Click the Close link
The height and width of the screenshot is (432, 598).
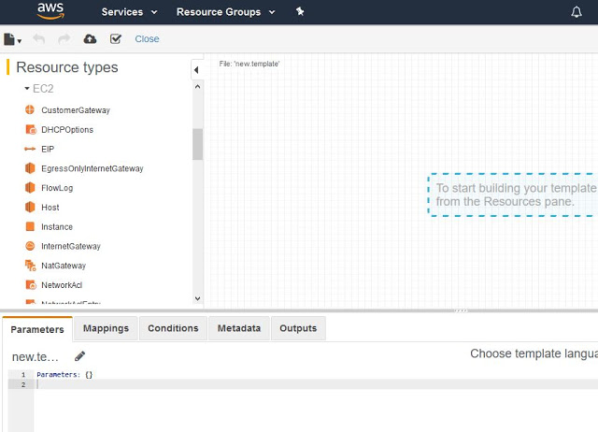[147, 39]
